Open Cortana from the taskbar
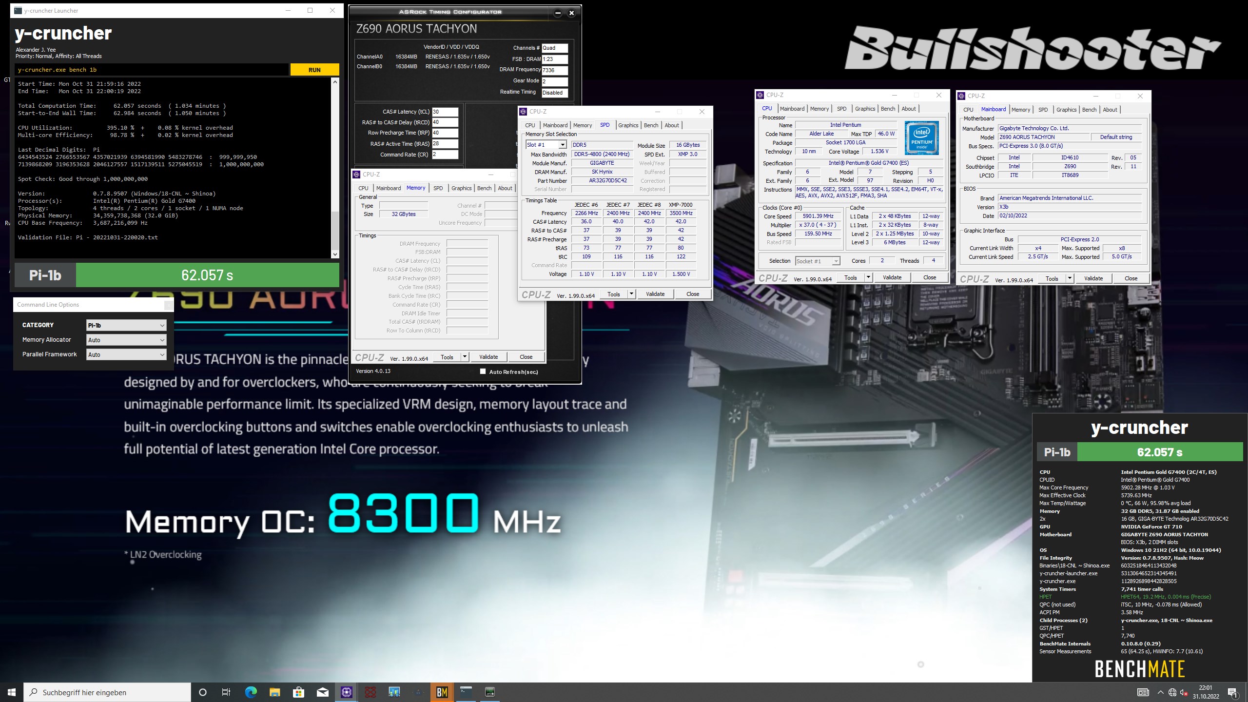Image resolution: width=1248 pixels, height=702 pixels. click(203, 692)
